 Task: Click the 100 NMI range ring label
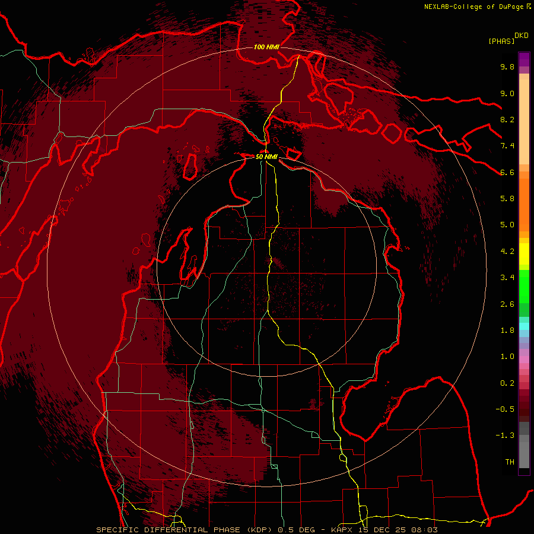(x=266, y=47)
